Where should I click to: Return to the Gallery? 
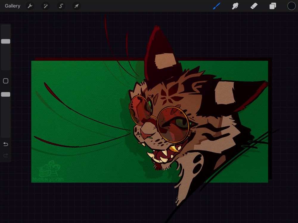pyautogui.click(x=13, y=6)
